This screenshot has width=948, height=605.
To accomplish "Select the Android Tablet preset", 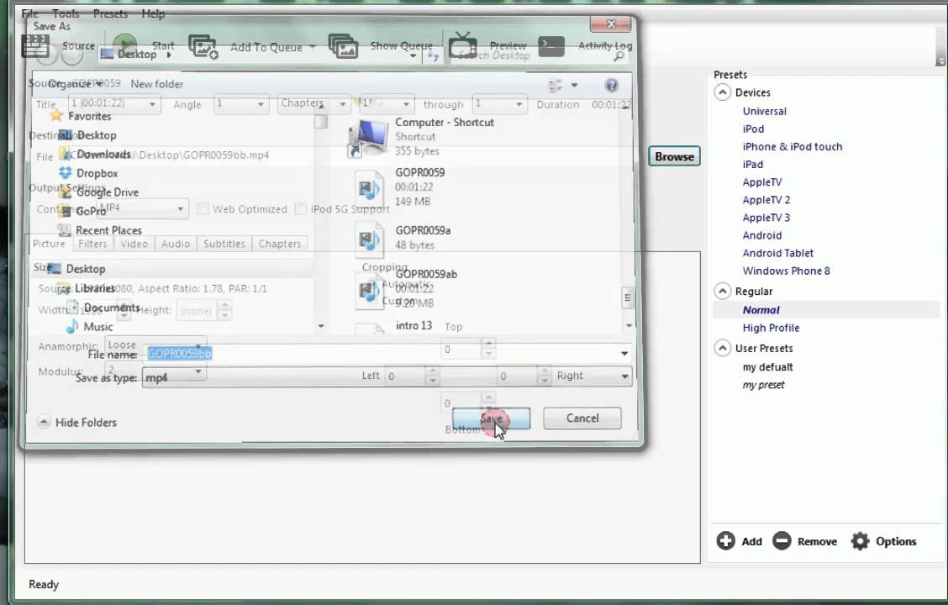I will pos(777,253).
